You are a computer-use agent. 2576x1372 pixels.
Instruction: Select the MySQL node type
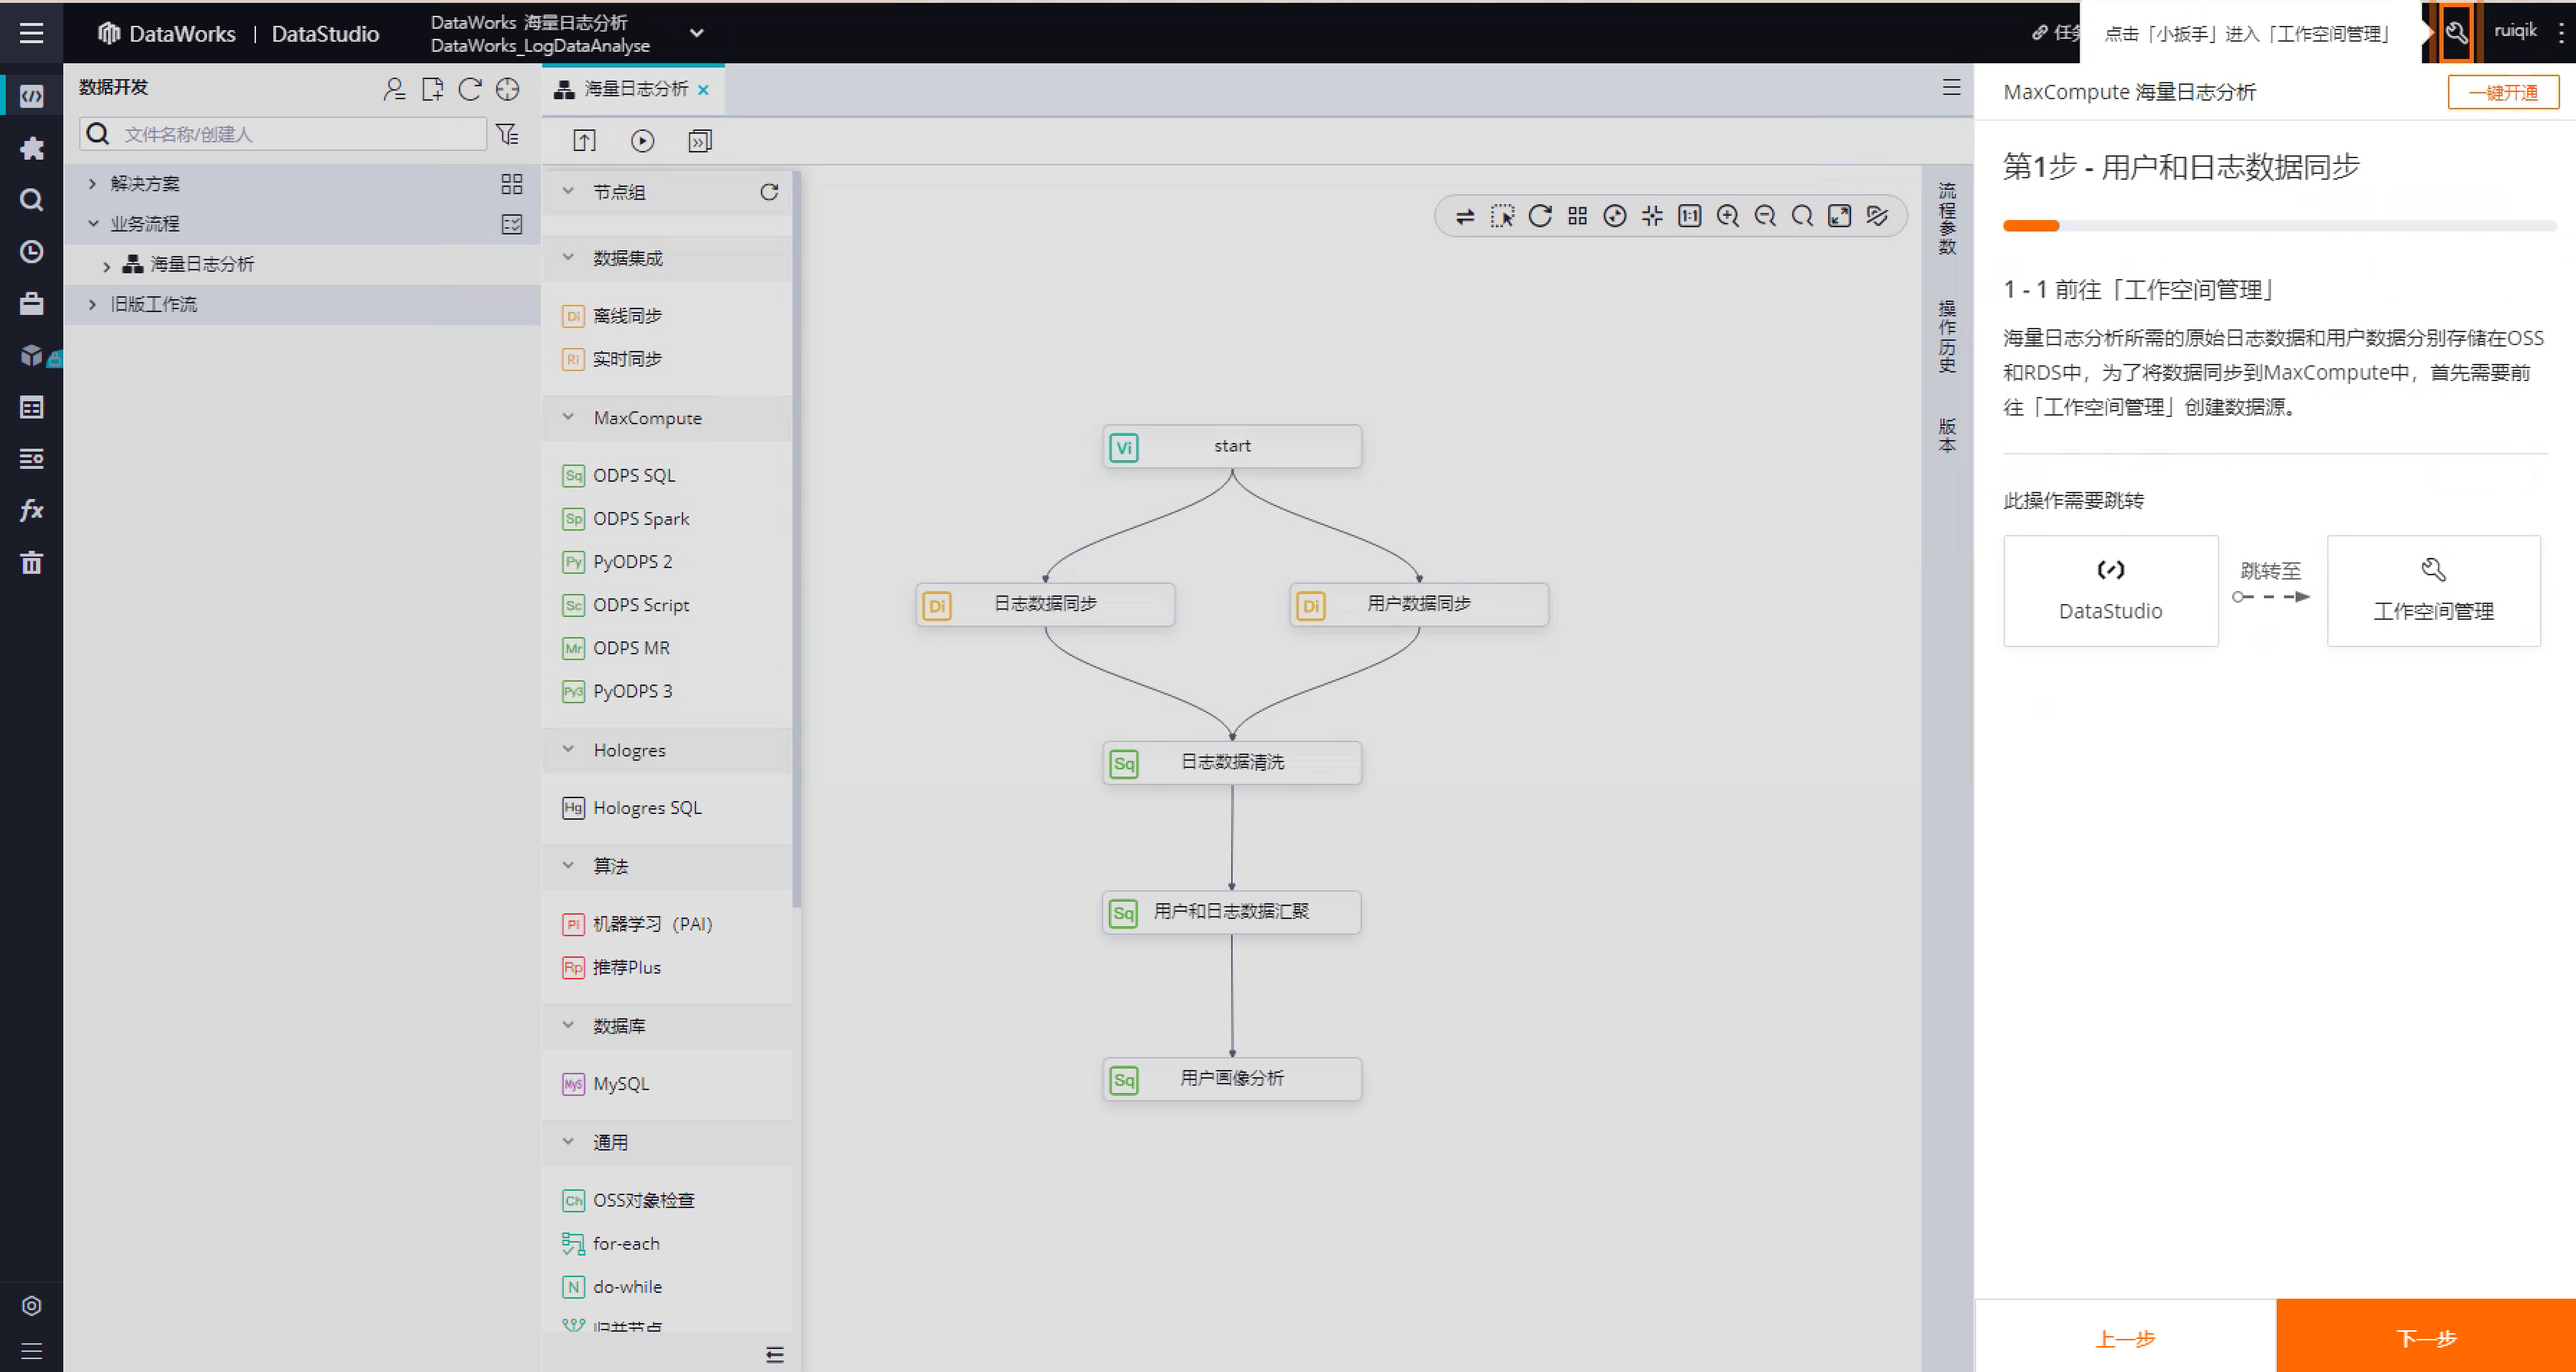[x=606, y=1084]
